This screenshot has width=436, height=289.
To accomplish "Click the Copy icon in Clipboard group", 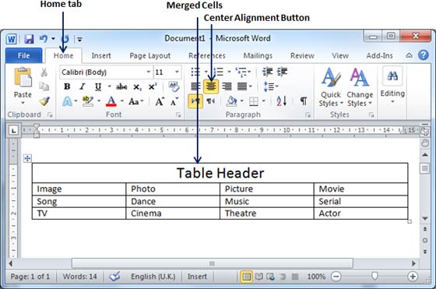I will coord(44,86).
